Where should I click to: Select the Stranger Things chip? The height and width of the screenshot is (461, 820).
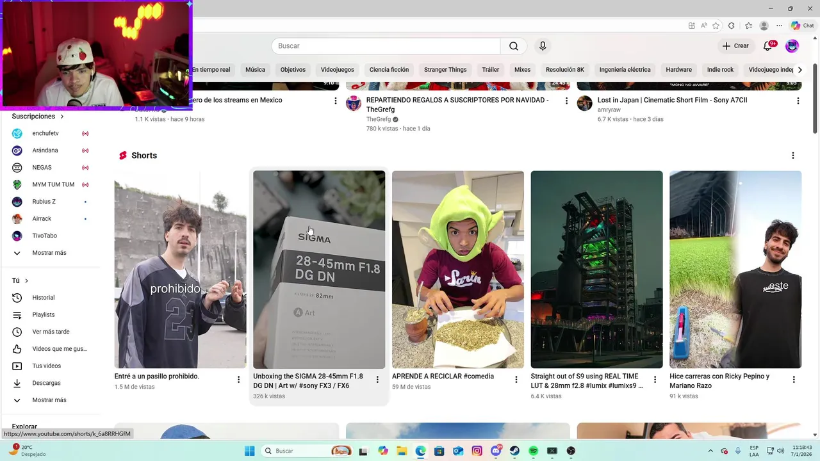445,70
